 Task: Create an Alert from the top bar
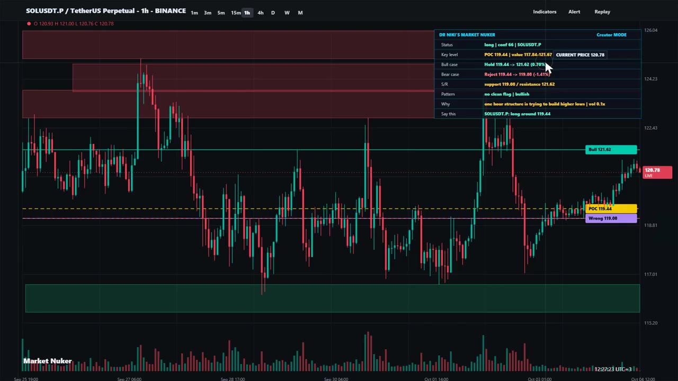pyautogui.click(x=574, y=12)
